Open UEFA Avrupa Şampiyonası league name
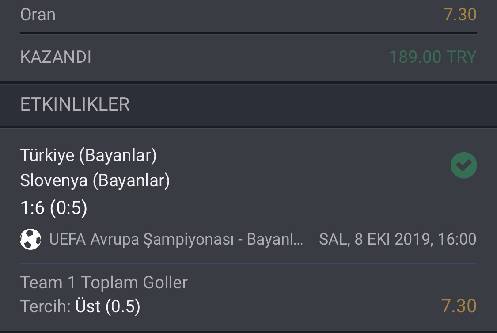 [x=141, y=239]
